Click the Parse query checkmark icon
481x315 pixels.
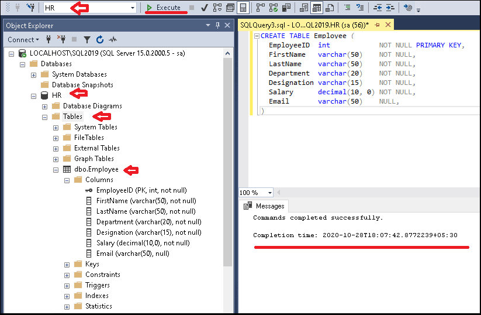(x=205, y=8)
